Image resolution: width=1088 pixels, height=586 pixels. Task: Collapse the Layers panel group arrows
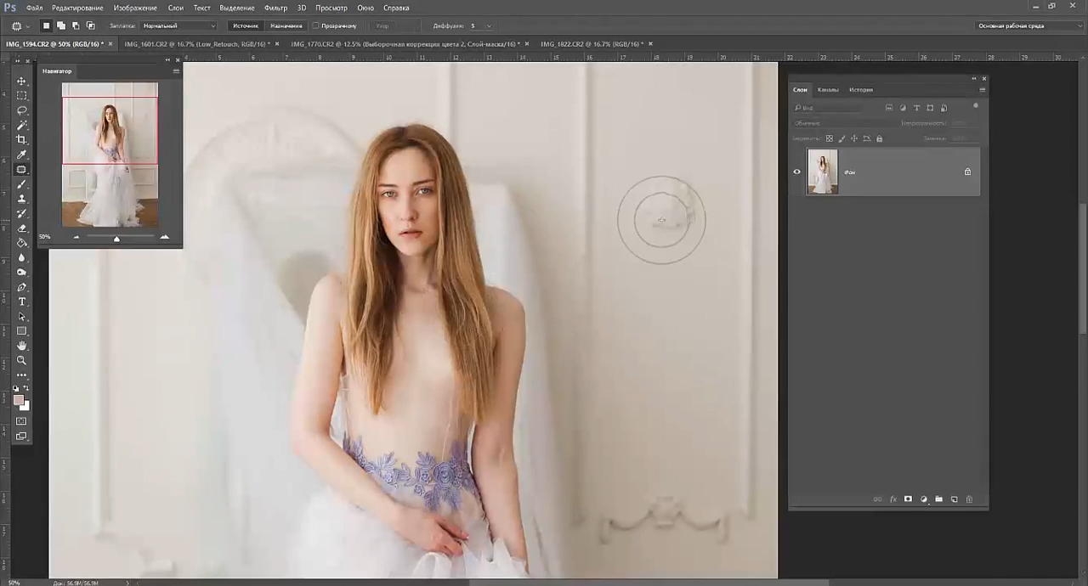click(974, 78)
